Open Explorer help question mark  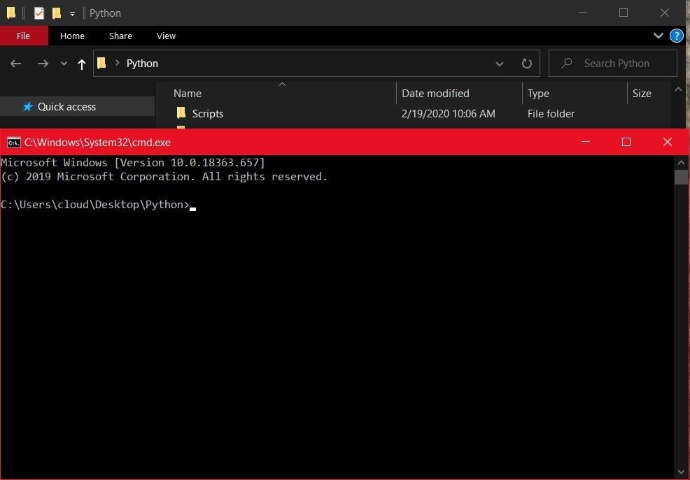[x=677, y=36]
